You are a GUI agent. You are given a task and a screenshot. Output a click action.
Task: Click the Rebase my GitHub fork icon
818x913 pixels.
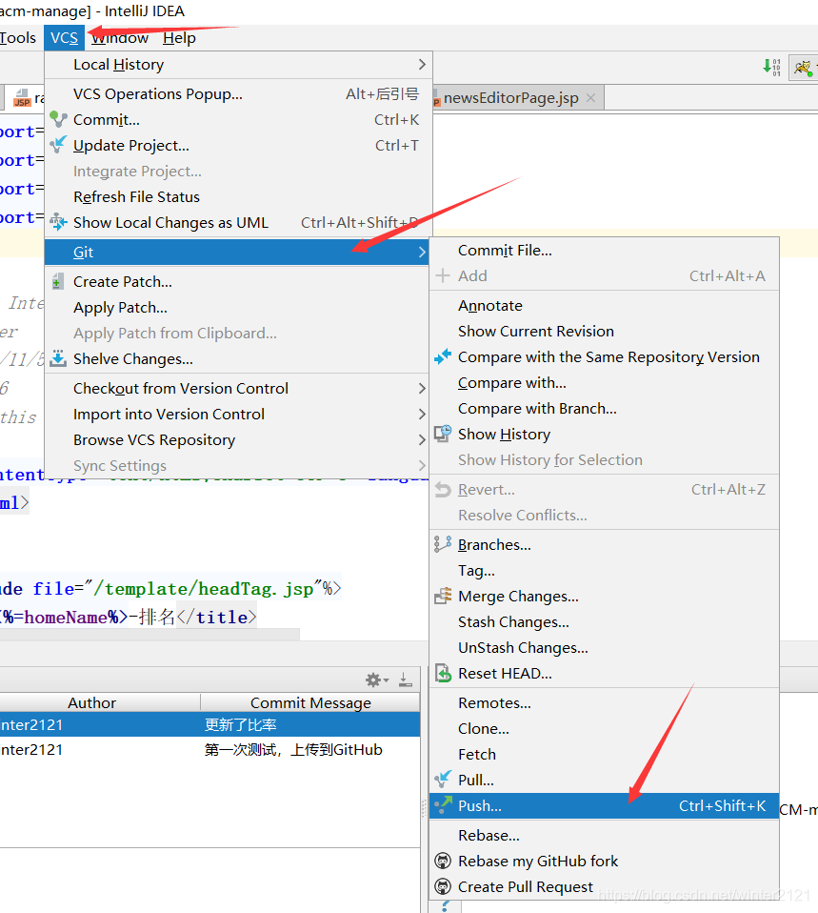pyautogui.click(x=443, y=861)
